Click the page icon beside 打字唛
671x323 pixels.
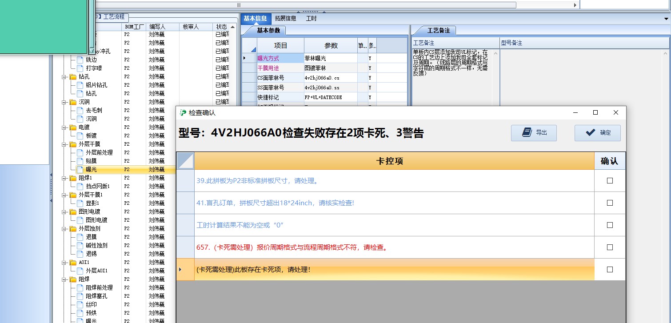(80, 68)
